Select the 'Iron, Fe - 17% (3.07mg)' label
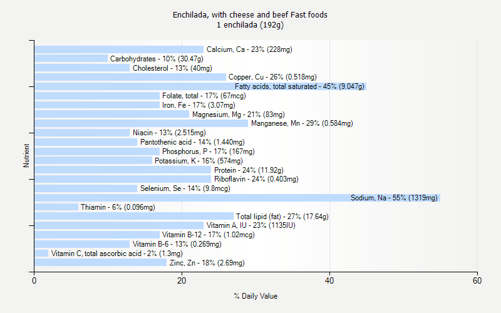This screenshot has width=501, height=313. click(199, 105)
